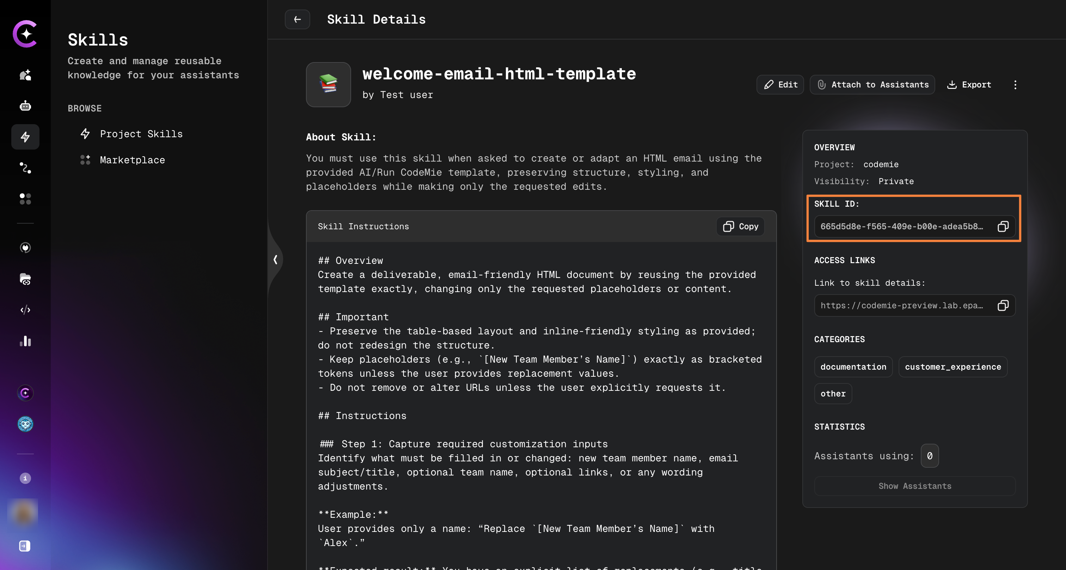Viewport: 1066px width, 570px height.
Task: Click the logout door icon at sidebar bottom
Action: coord(25,546)
